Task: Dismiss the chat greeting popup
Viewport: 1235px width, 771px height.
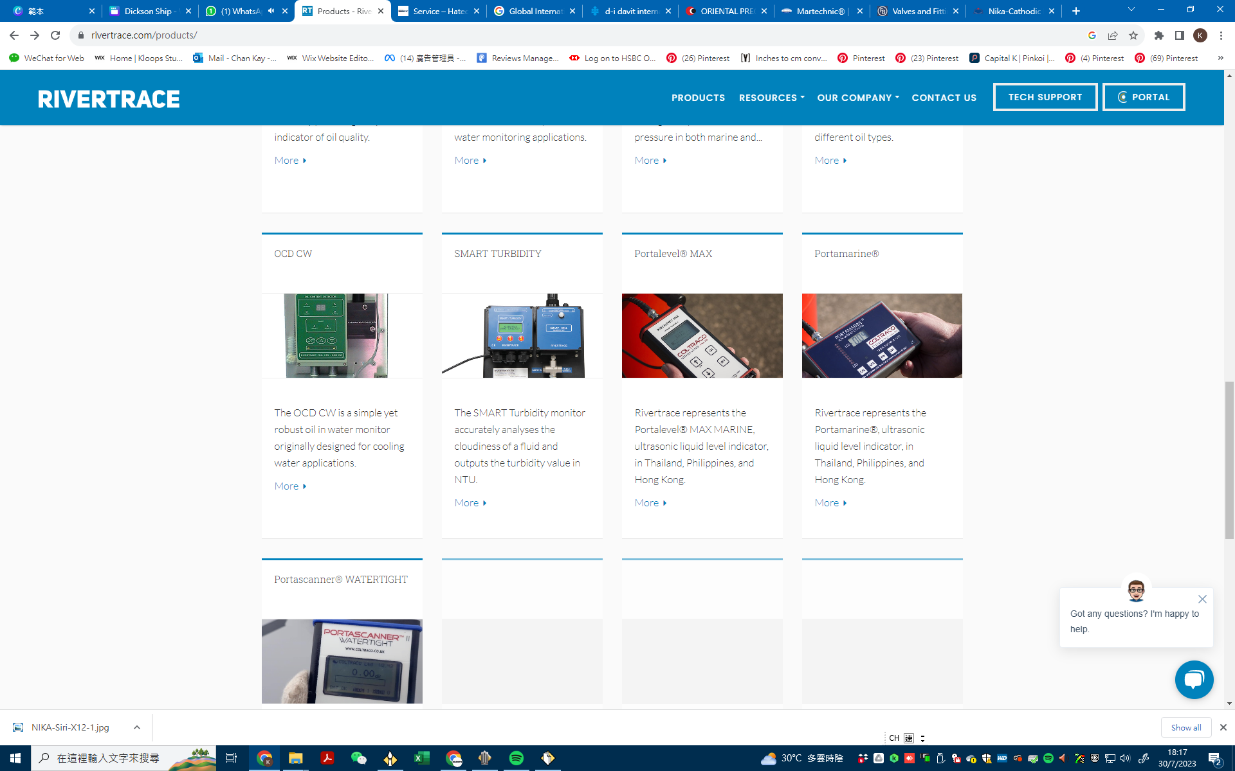Action: pyautogui.click(x=1202, y=599)
